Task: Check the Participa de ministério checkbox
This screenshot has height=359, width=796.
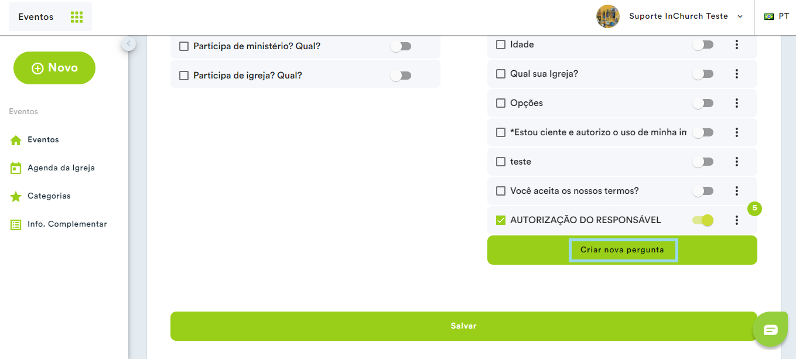Action: 184,46
